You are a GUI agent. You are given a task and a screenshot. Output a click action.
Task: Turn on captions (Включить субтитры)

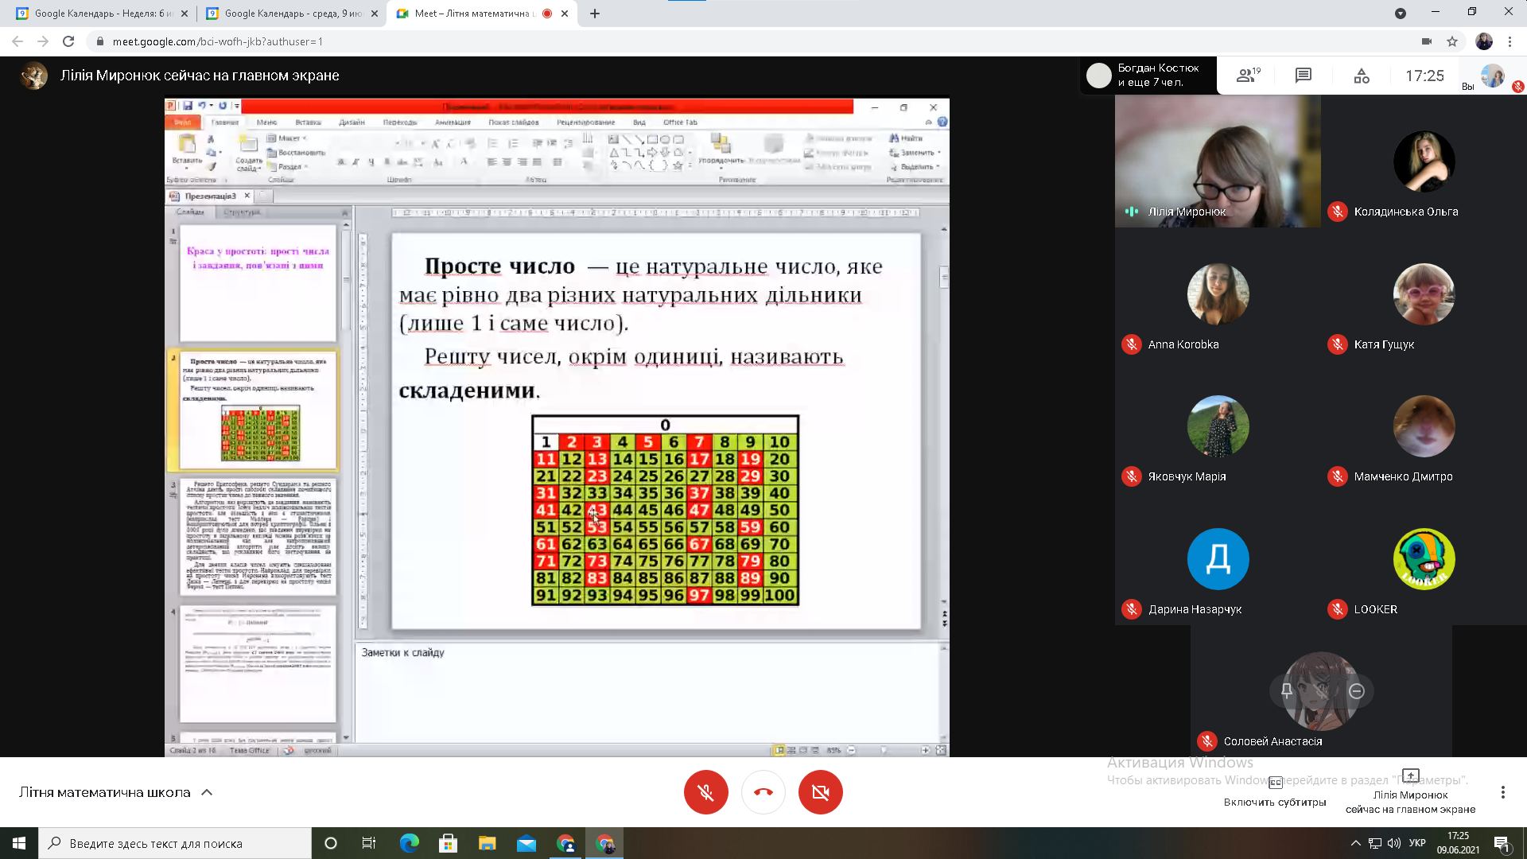point(1275,791)
